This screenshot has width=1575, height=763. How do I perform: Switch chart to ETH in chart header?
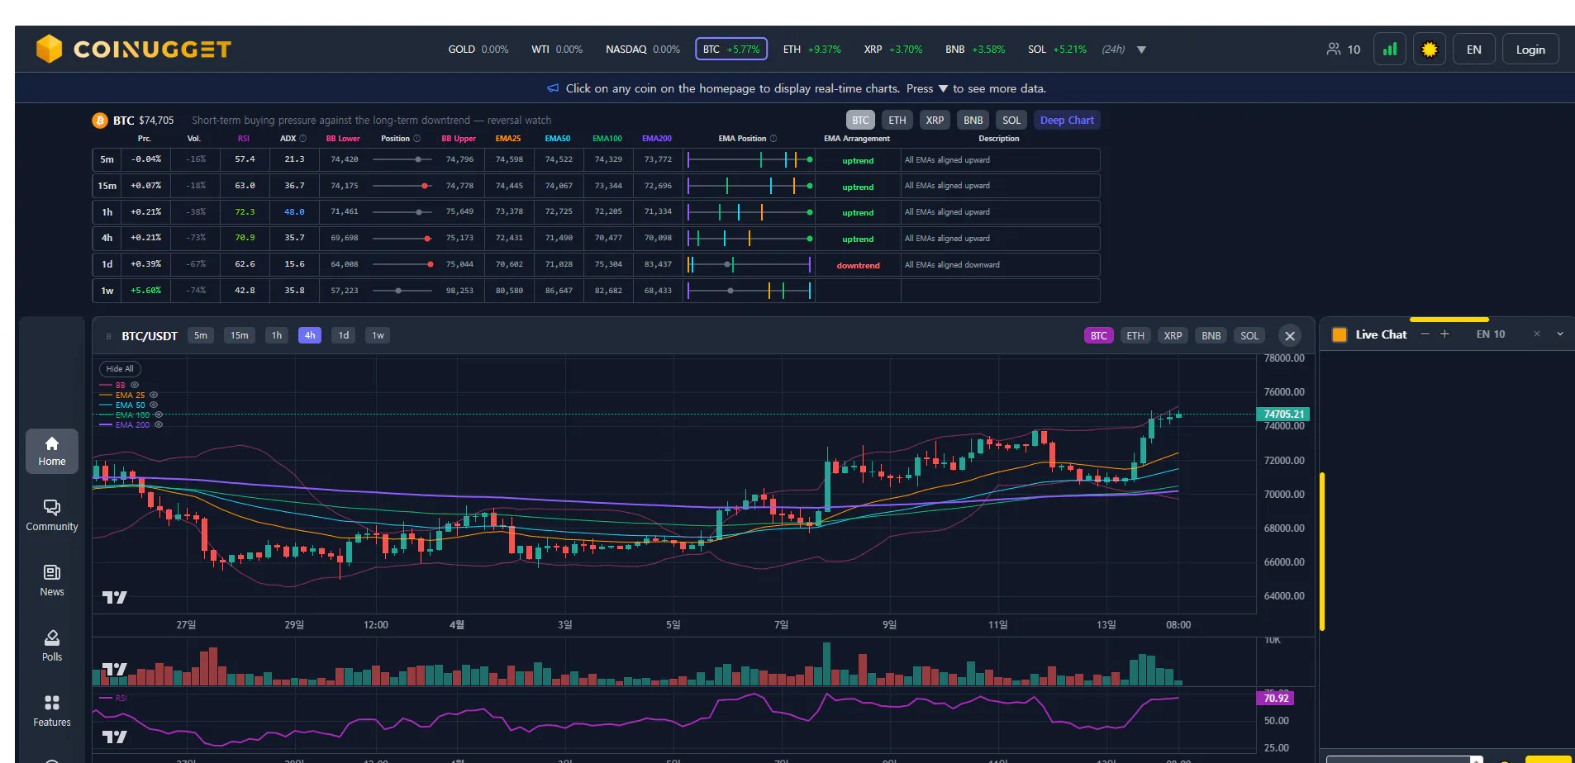pos(1135,335)
